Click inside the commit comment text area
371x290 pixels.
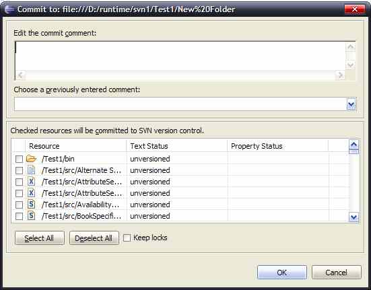click(x=180, y=57)
